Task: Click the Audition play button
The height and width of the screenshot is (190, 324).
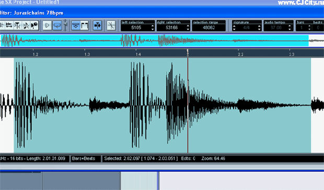Action: (48, 26)
